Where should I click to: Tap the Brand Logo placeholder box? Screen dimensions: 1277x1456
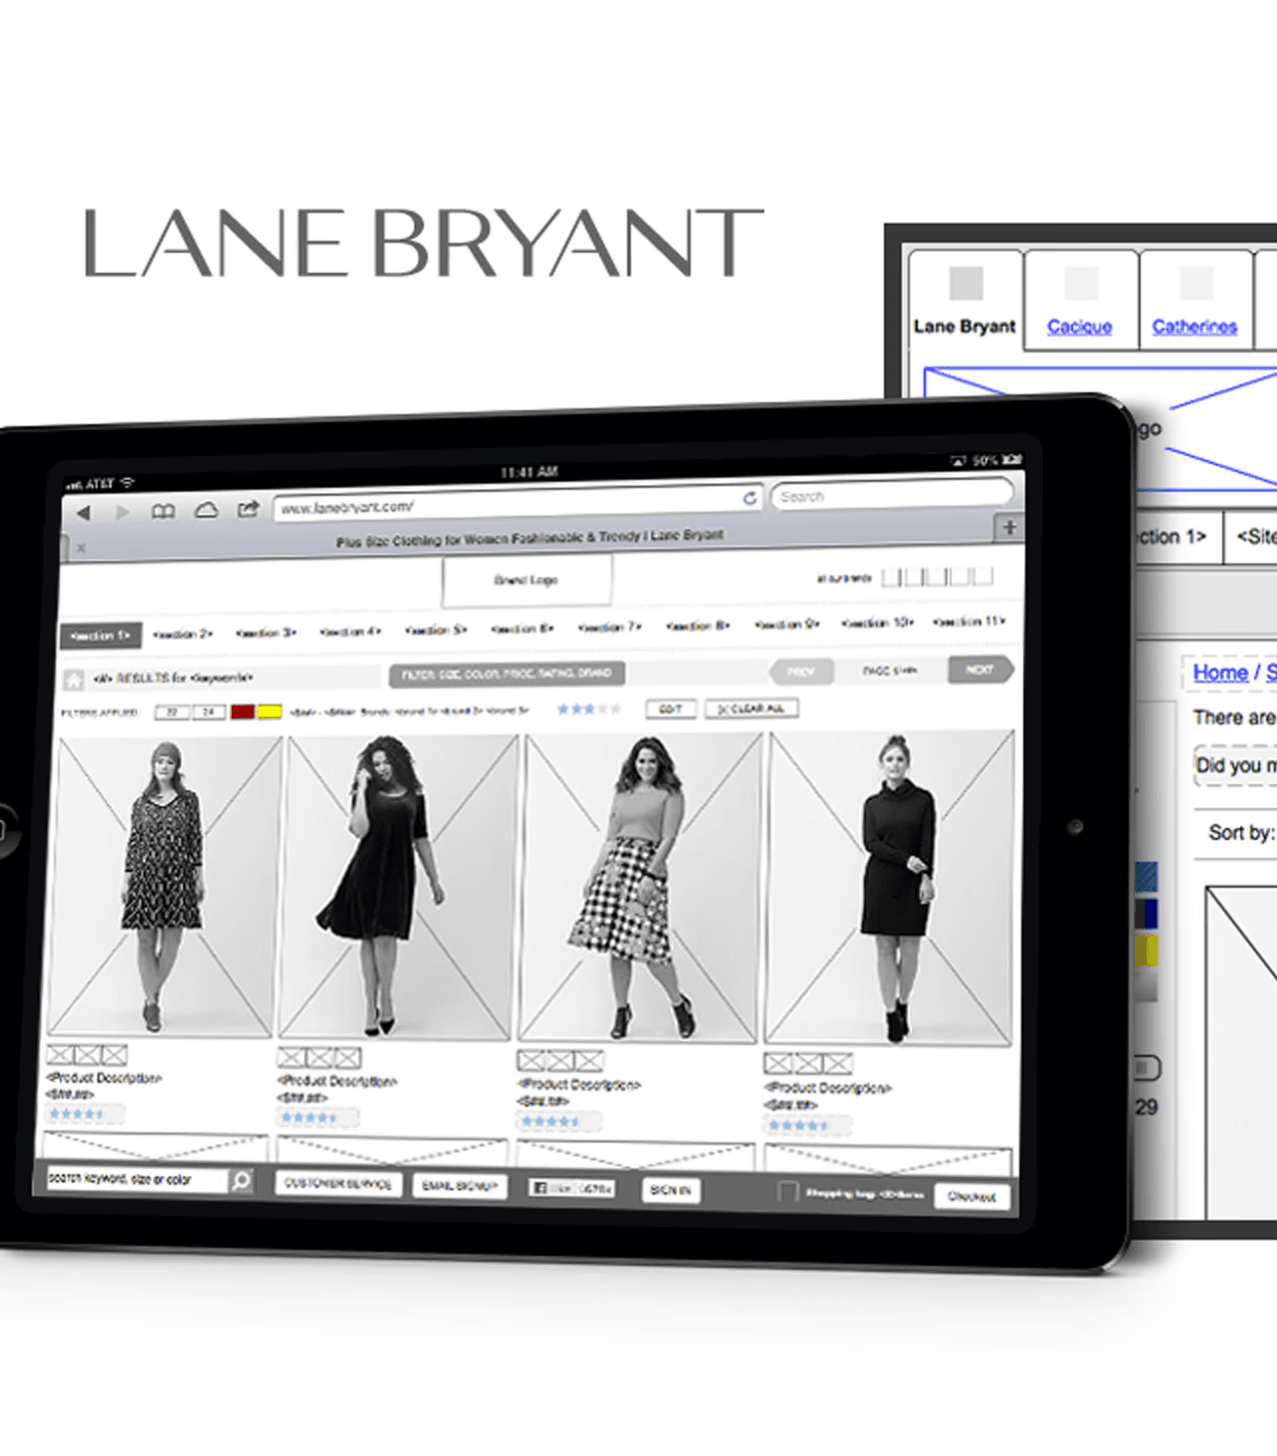[x=527, y=580]
